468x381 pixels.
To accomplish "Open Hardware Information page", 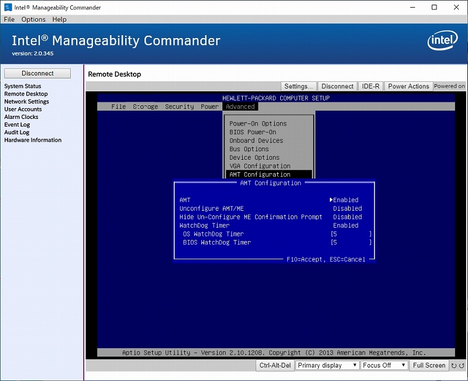I will click(x=33, y=140).
